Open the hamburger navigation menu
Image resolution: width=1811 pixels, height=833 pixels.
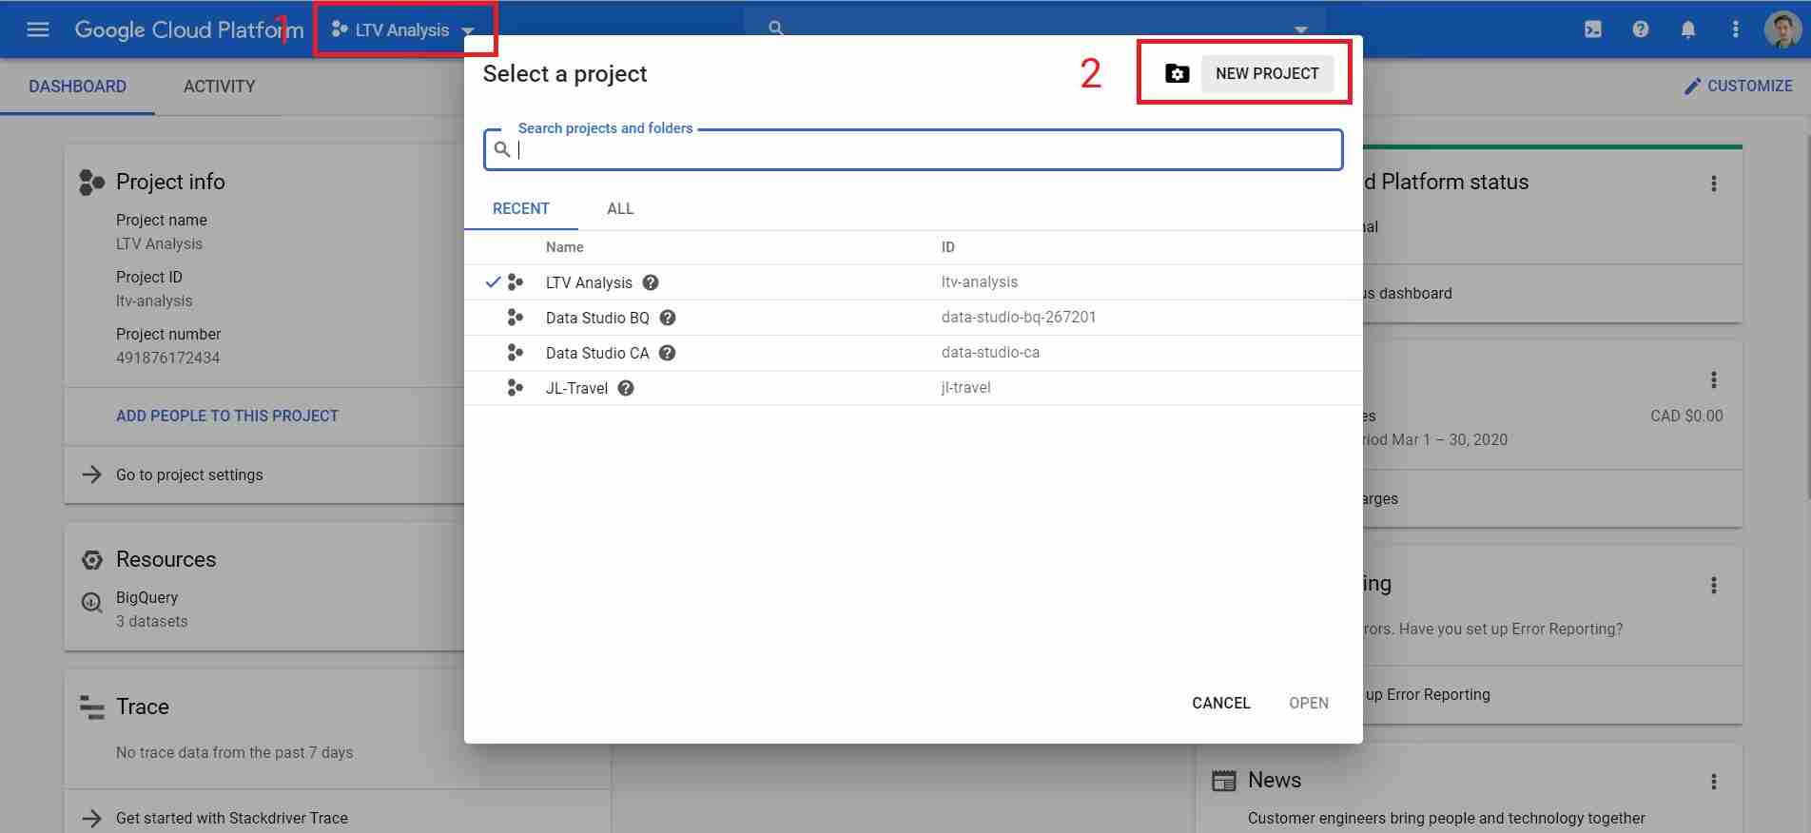coord(38,29)
